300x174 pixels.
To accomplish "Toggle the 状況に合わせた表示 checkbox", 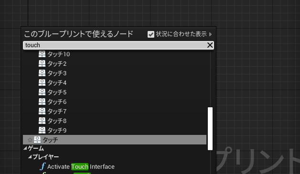I will pyautogui.click(x=151, y=34).
